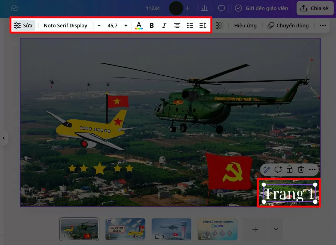Expand the left side panel chevron

4,138
